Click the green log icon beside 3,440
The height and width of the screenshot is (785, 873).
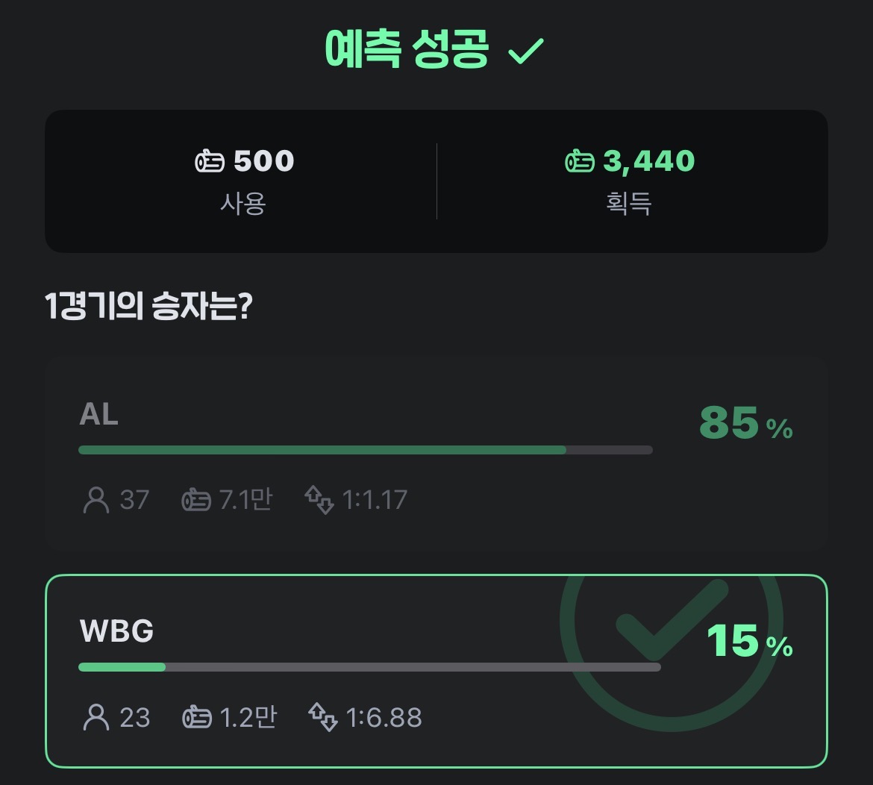[x=580, y=161]
